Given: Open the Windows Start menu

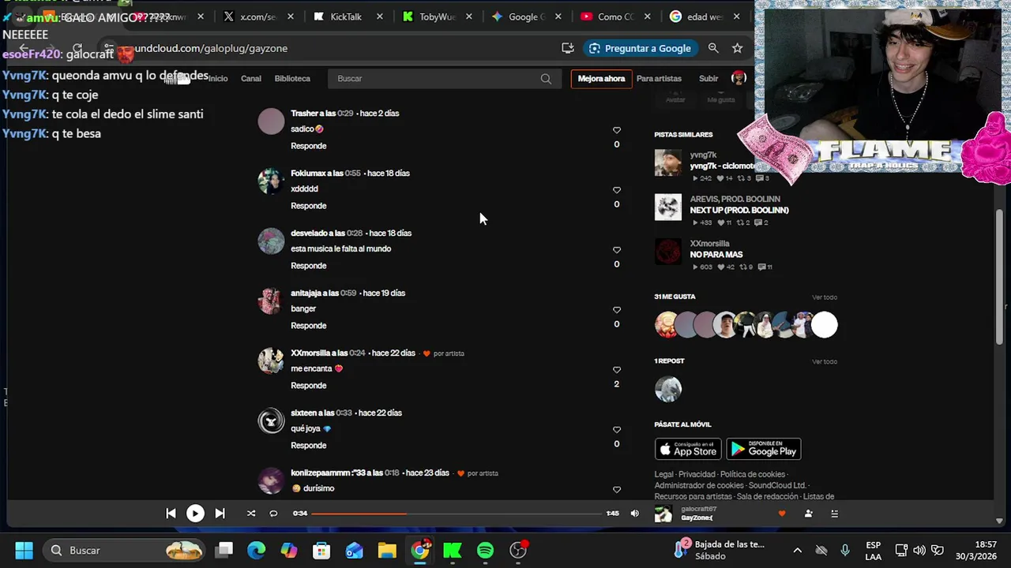Looking at the screenshot, I should tap(24, 551).
